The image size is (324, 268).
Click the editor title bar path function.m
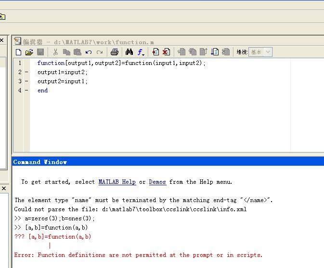click(x=104, y=42)
